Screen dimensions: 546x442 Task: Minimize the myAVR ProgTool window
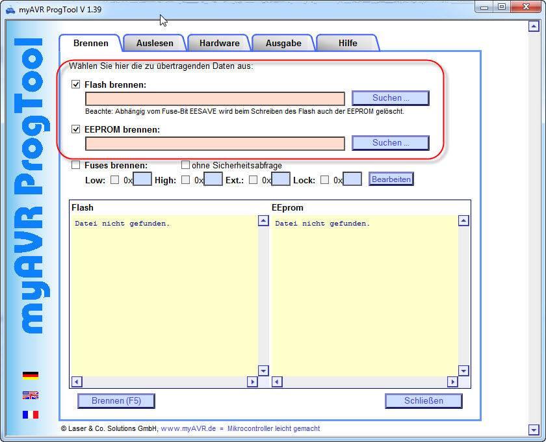pos(484,6)
